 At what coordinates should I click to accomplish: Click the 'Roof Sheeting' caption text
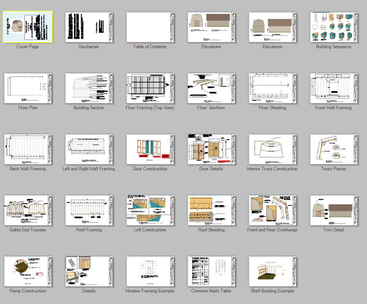211,230
